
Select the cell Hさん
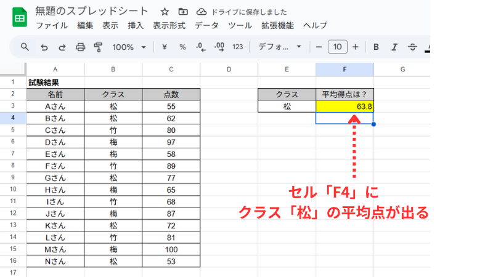click(x=55, y=190)
